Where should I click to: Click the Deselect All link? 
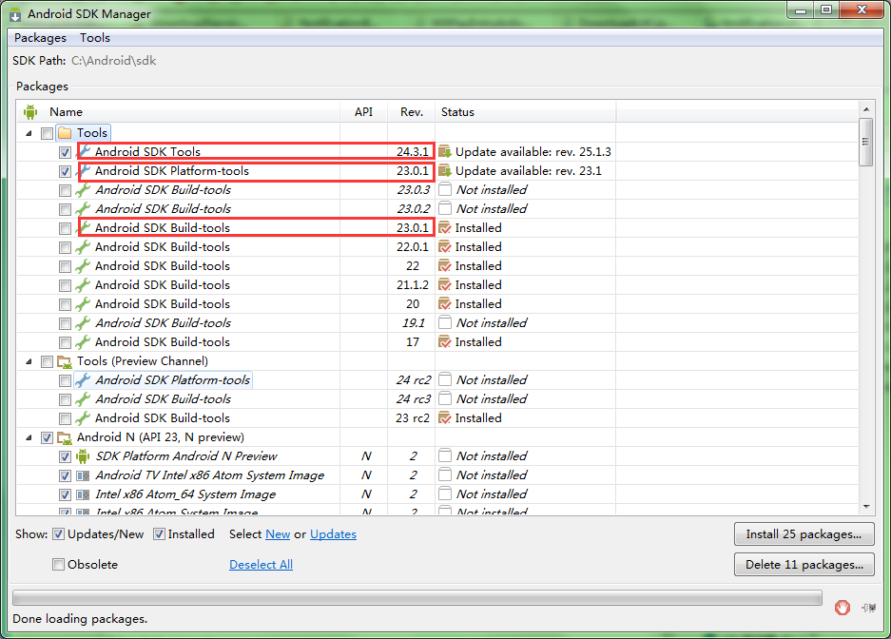[261, 565]
